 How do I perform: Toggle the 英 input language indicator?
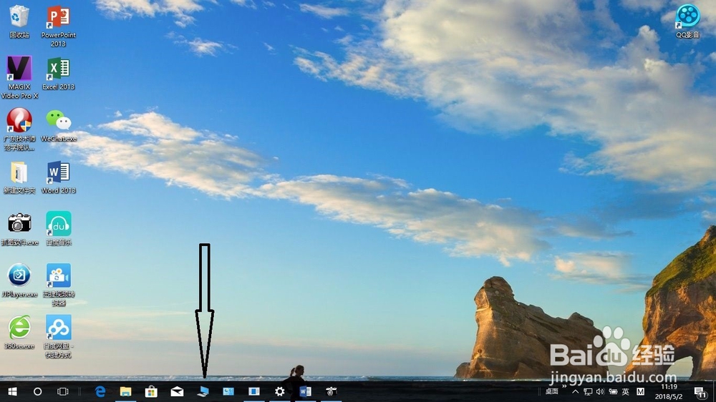626,391
